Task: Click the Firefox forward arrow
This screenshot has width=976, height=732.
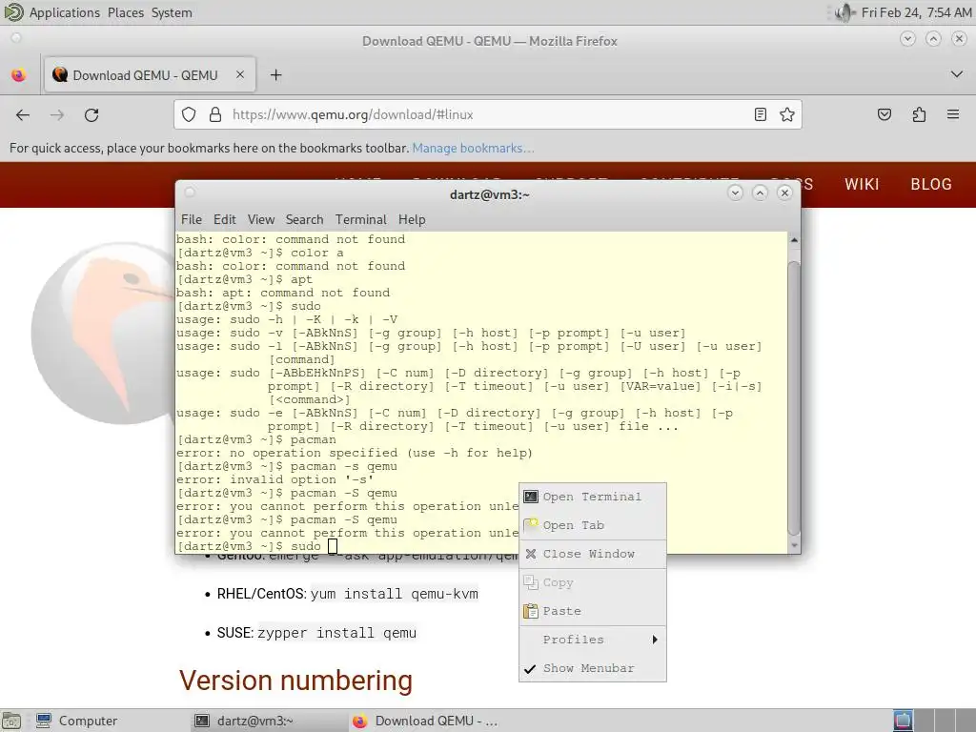Action: (x=57, y=114)
